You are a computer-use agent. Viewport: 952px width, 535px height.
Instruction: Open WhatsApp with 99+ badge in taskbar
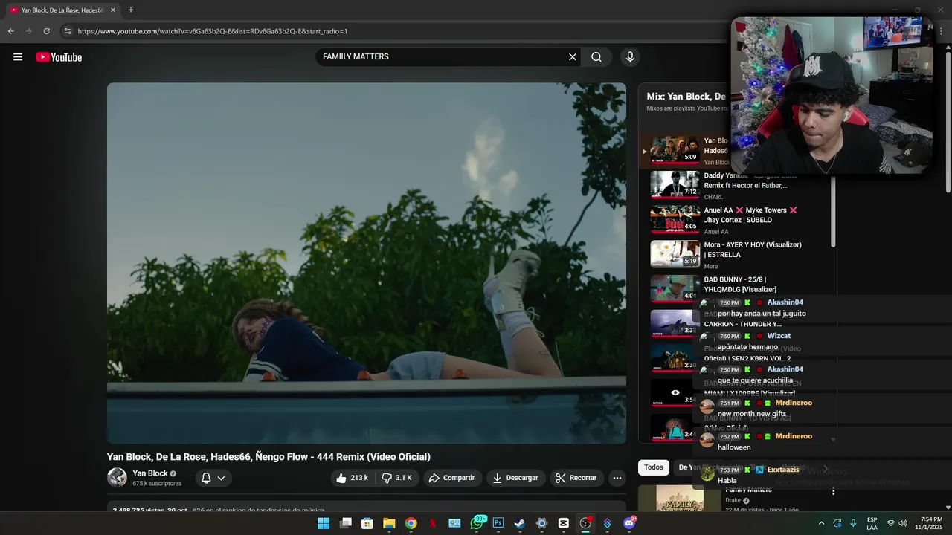[477, 523]
